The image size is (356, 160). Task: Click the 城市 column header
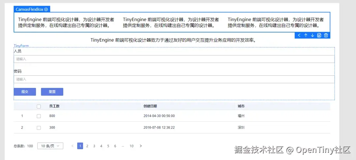point(241,106)
